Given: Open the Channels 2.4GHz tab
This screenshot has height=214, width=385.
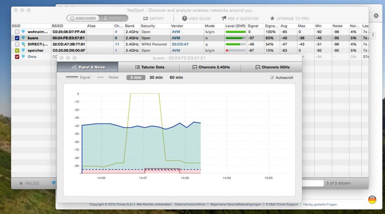Looking at the screenshot, I should (x=211, y=67).
